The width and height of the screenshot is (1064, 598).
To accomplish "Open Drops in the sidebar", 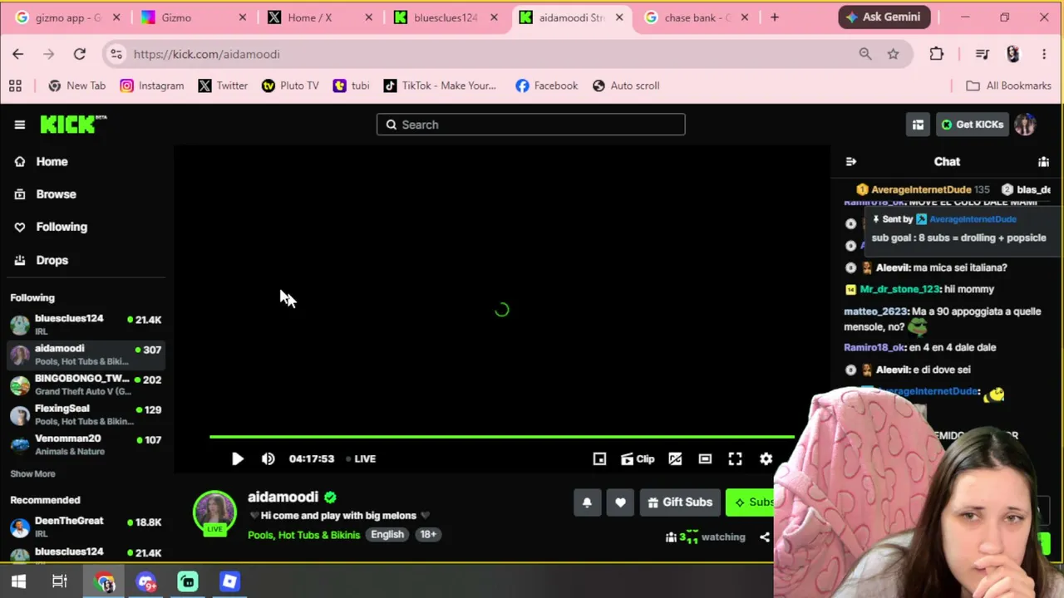I will coord(52,260).
